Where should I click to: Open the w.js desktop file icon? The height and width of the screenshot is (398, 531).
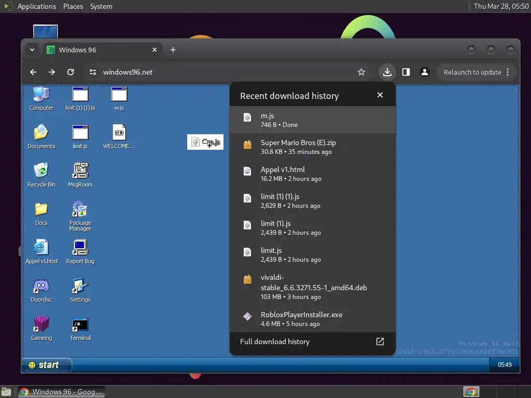coord(119,99)
